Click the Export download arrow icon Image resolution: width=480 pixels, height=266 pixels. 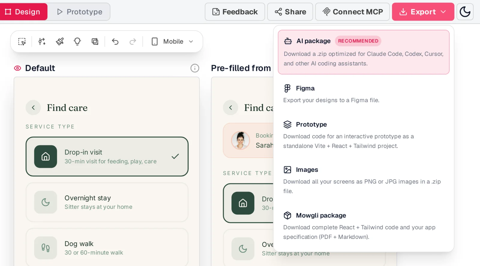[x=403, y=12]
